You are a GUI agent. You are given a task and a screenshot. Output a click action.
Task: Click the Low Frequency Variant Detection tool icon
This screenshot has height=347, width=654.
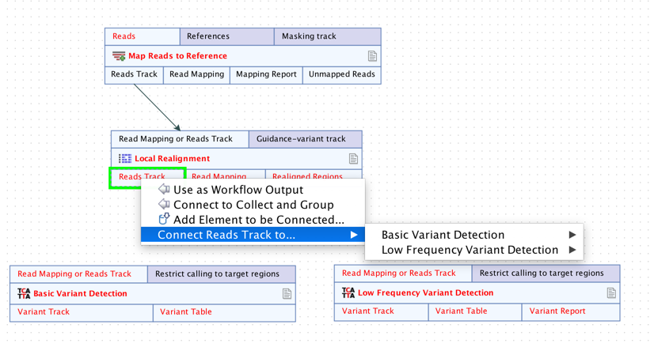click(348, 292)
